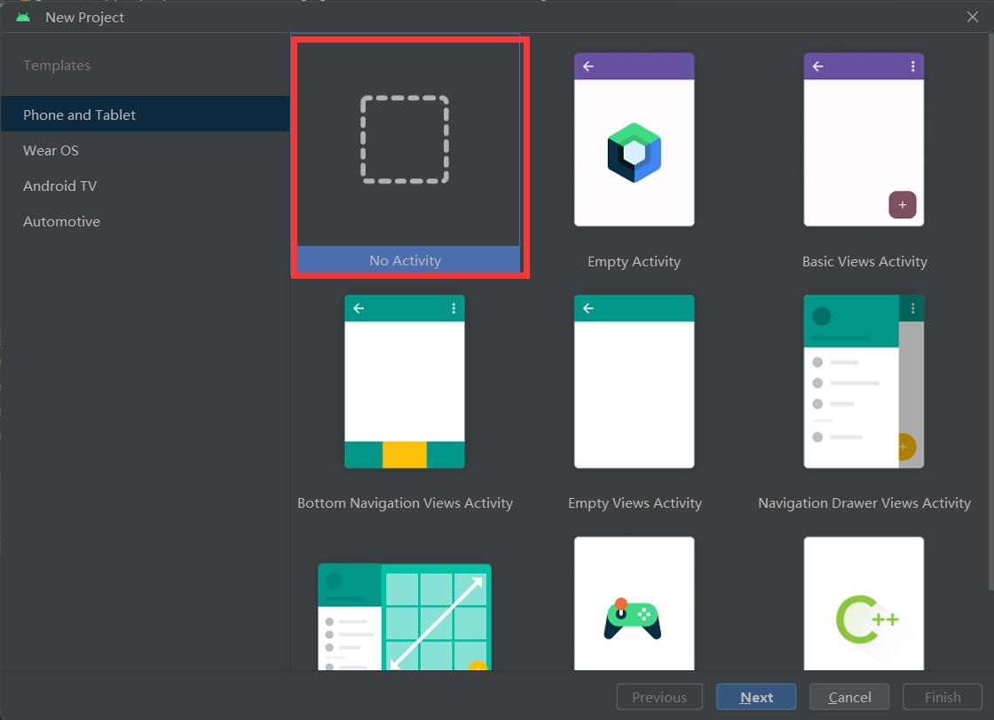Choose the Empty Activity Compose template
Viewport: 994px width, 720px height.
click(x=634, y=139)
